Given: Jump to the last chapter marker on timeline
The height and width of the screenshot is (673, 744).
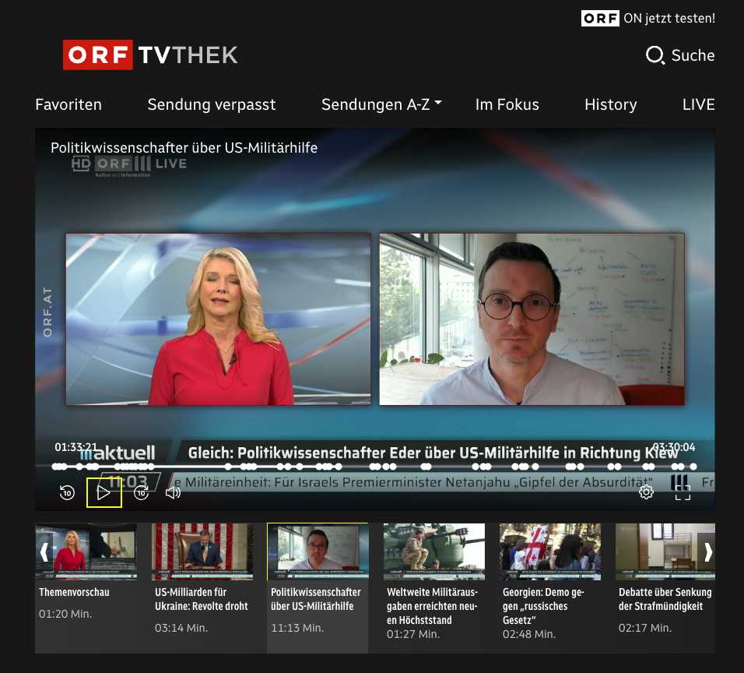Looking at the screenshot, I should pos(693,467).
